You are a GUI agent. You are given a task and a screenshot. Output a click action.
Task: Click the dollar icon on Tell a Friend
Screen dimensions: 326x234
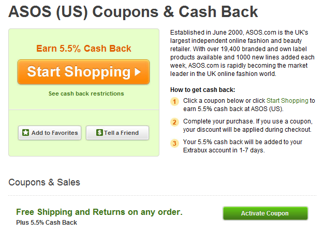pyautogui.click(x=99, y=133)
